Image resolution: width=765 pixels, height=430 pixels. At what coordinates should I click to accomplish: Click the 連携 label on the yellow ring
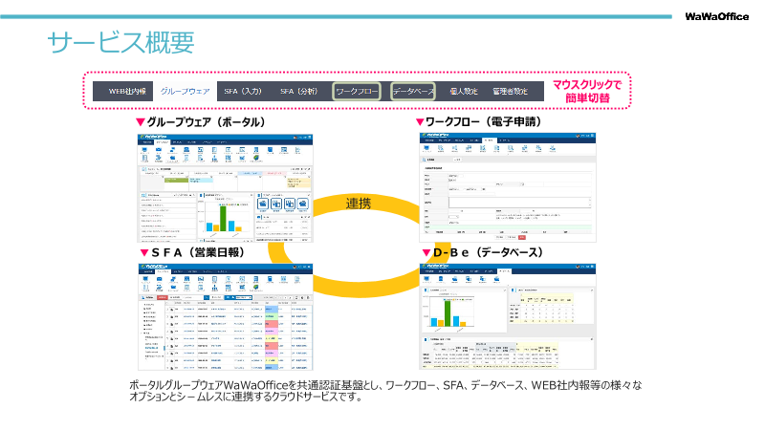coord(358,204)
